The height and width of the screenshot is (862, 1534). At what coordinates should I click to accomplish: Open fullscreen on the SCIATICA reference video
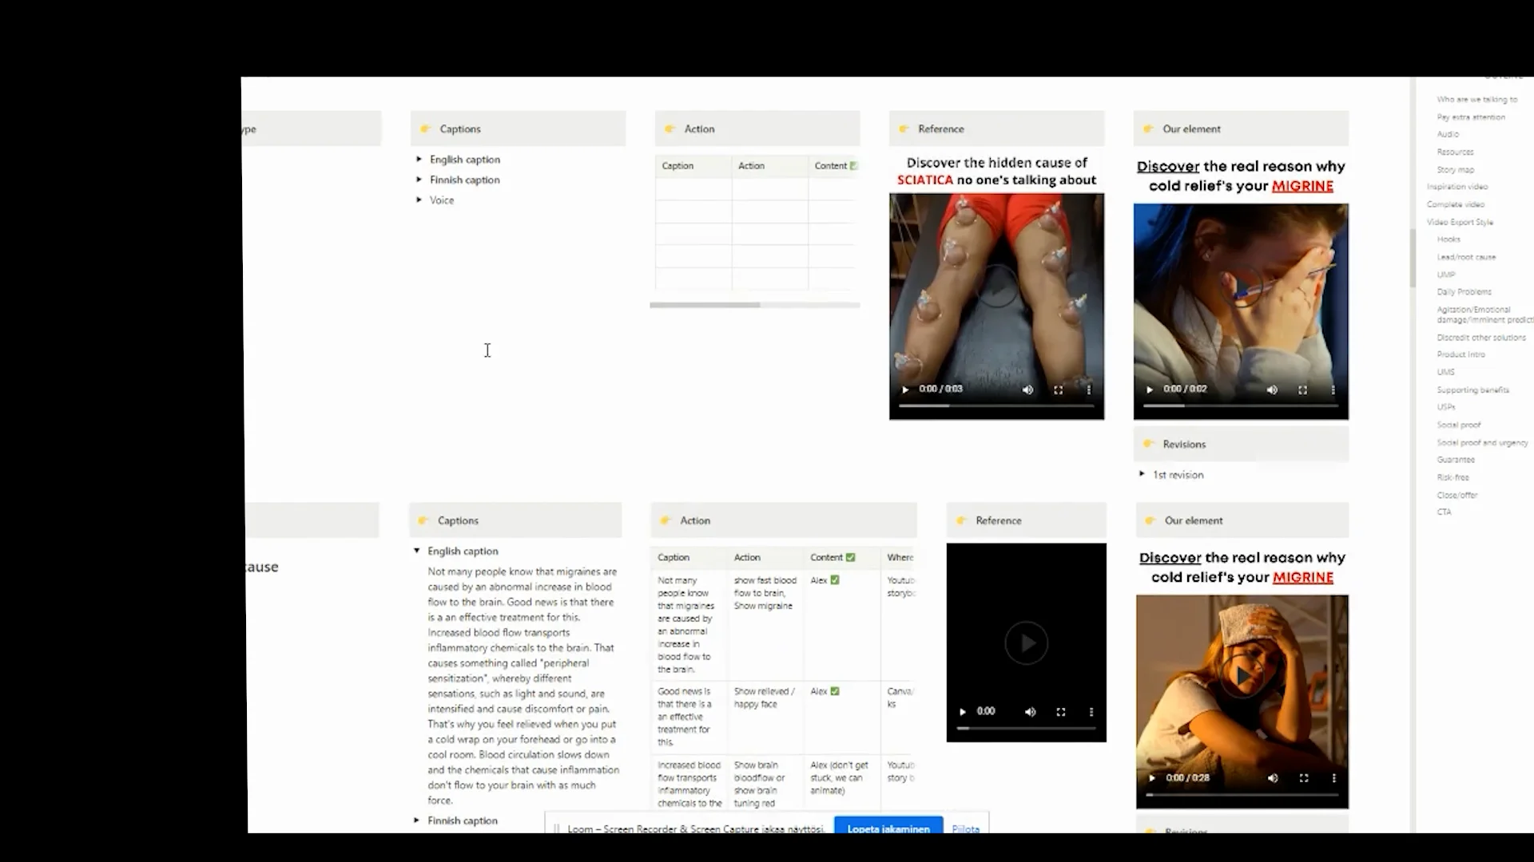tap(1058, 389)
